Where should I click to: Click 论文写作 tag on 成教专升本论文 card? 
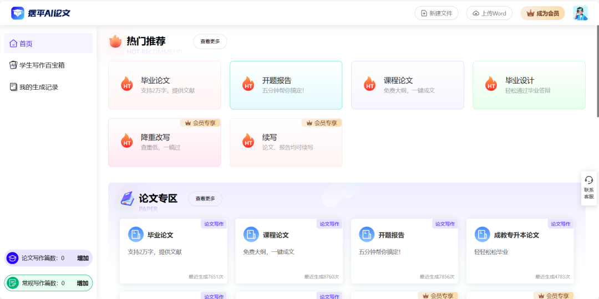(x=560, y=224)
